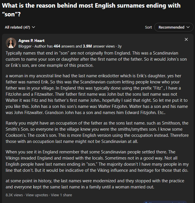Open the question title about surnames ending "son"

[91, 10]
